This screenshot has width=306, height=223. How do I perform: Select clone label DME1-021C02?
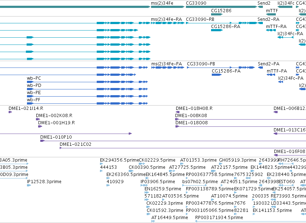click(75, 145)
